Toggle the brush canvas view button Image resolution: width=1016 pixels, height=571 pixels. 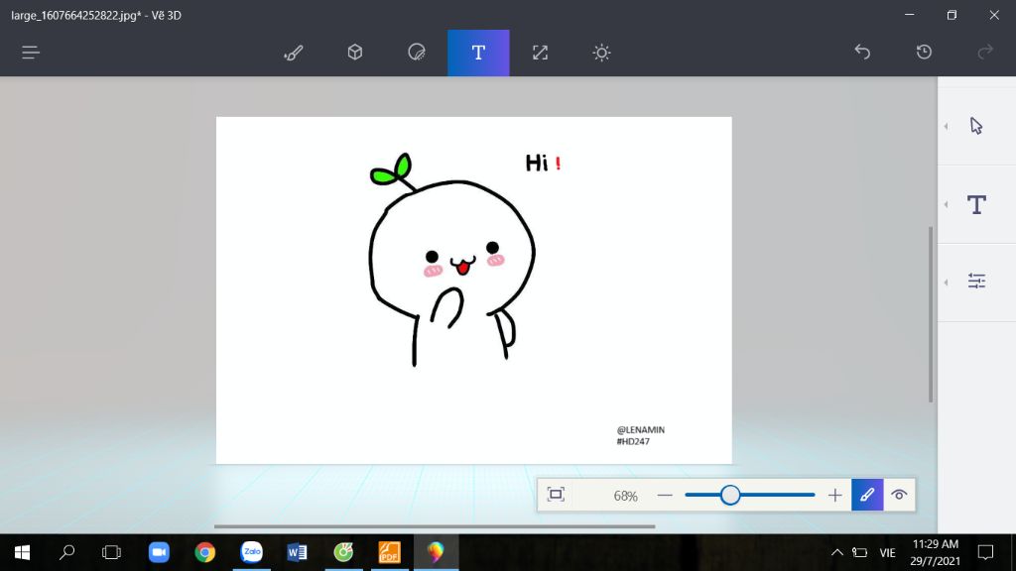point(867,496)
